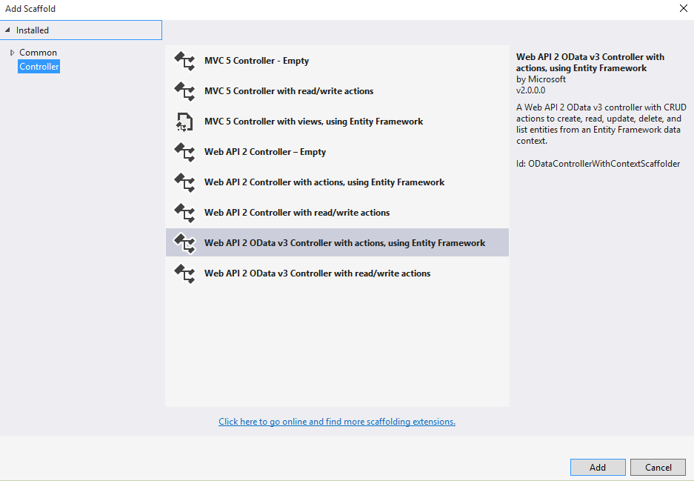
Task: Click the Web API 2 read/write actions controller icon
Action: (184, 212)
